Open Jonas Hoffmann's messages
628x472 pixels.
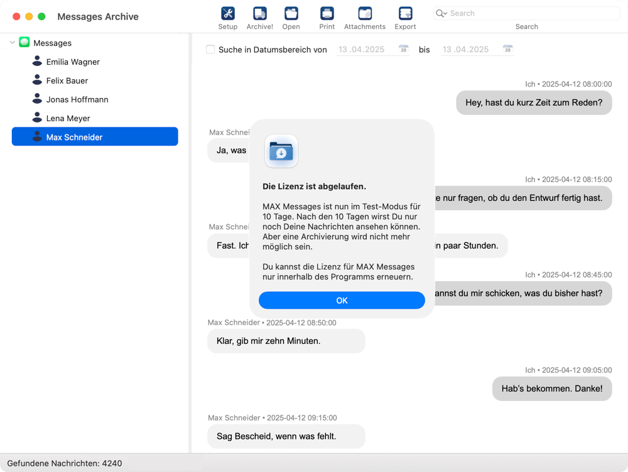point(77,99)
